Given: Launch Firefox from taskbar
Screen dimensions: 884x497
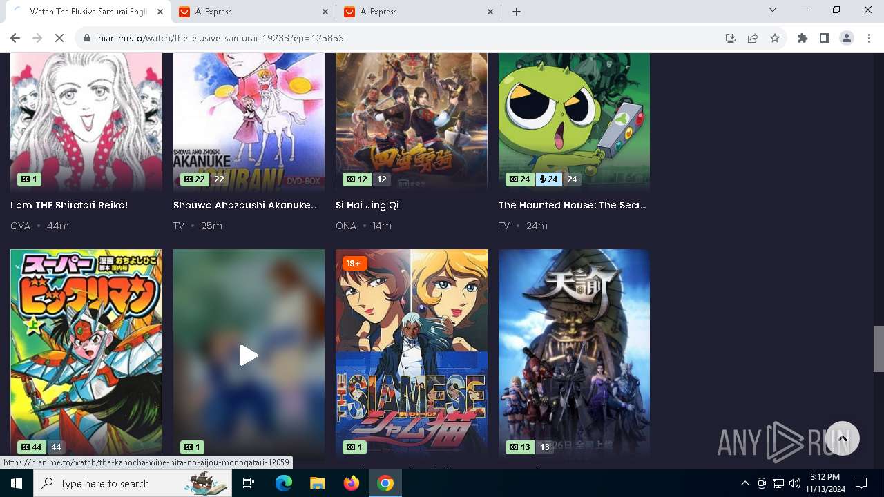Looking at the screenshot, I should click(352, 483).
